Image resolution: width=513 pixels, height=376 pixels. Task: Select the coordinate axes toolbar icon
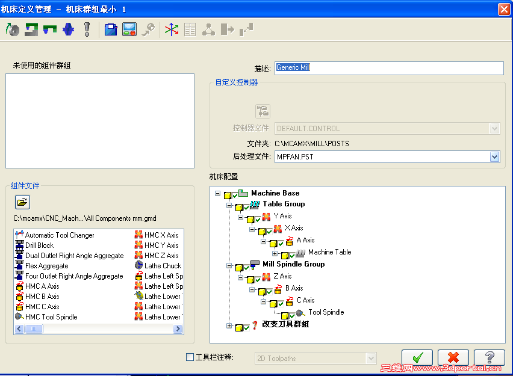point(171,29)
